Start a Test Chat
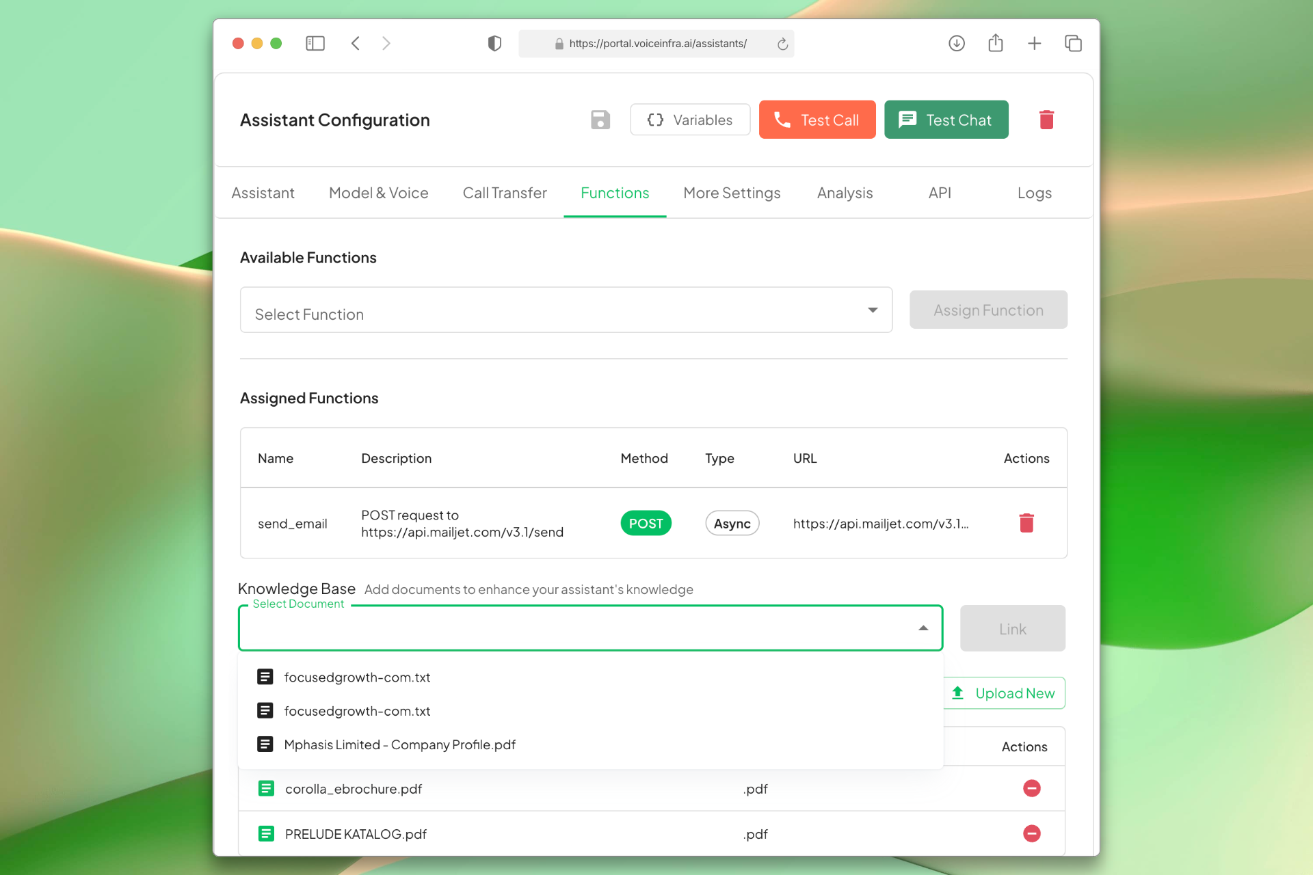The image size is (1313, 875). click(946, 120)
